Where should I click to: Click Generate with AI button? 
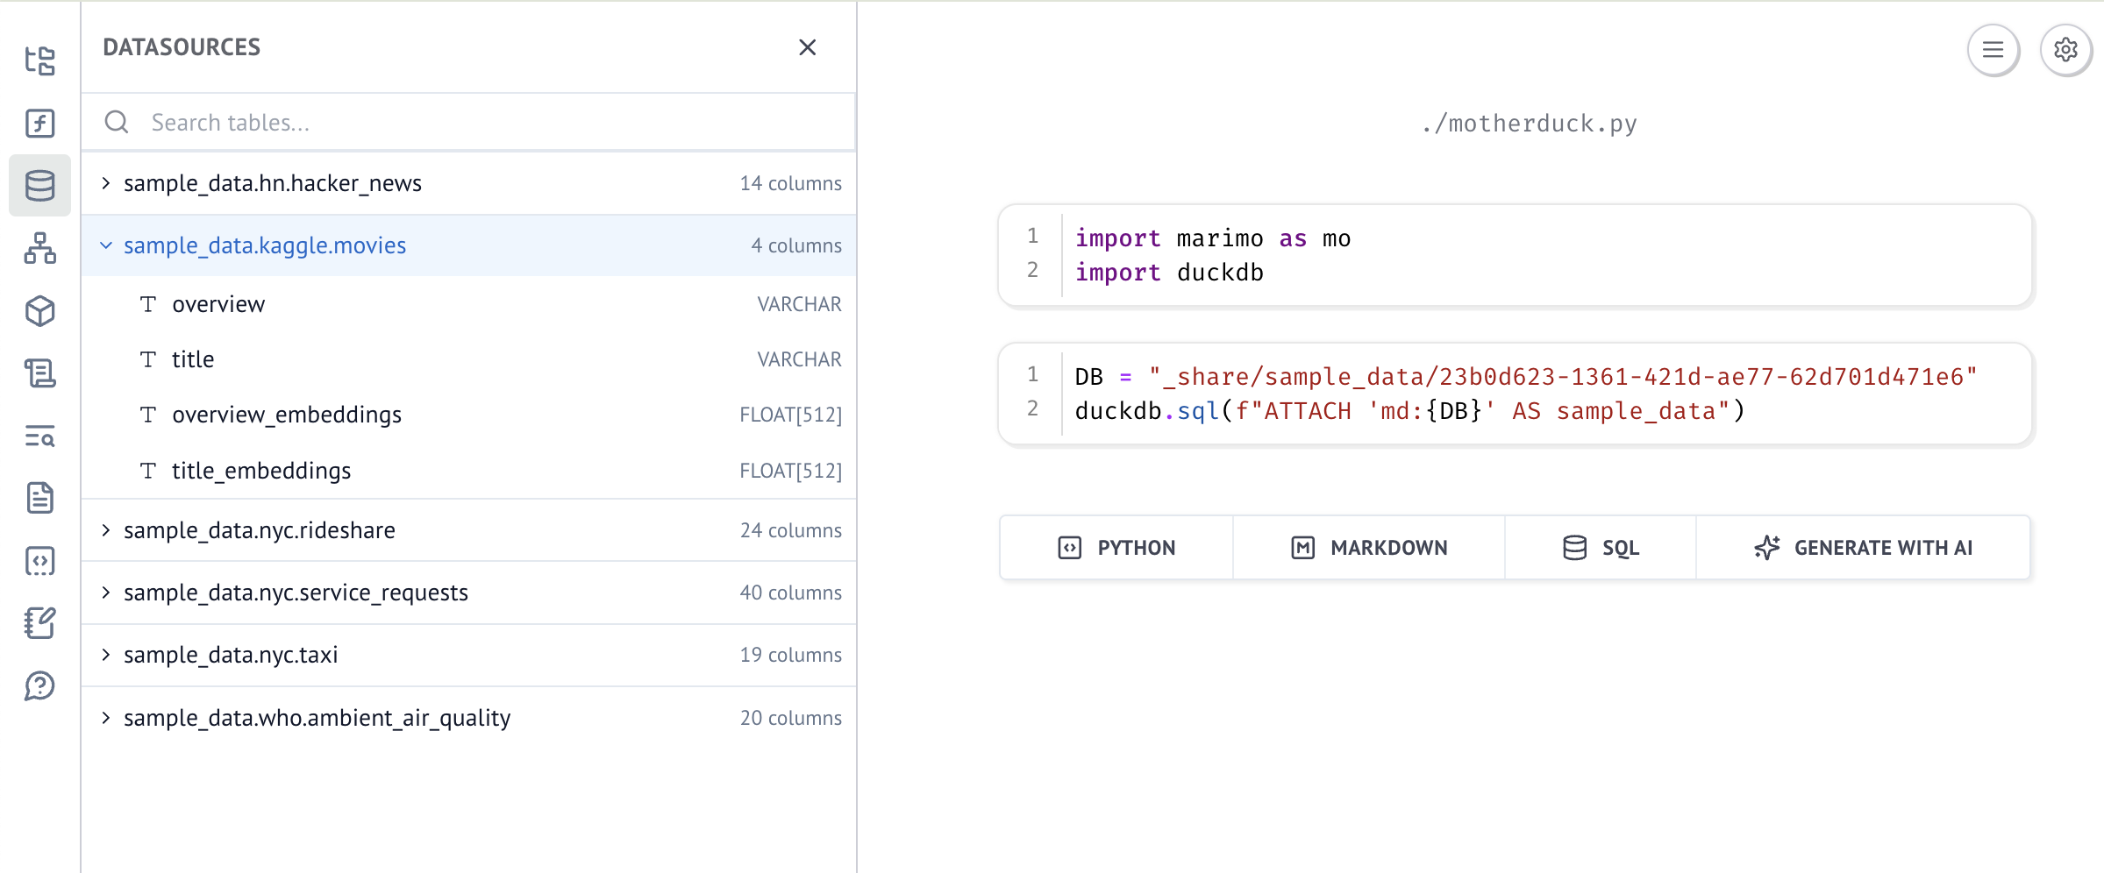tap(1863, 548)
